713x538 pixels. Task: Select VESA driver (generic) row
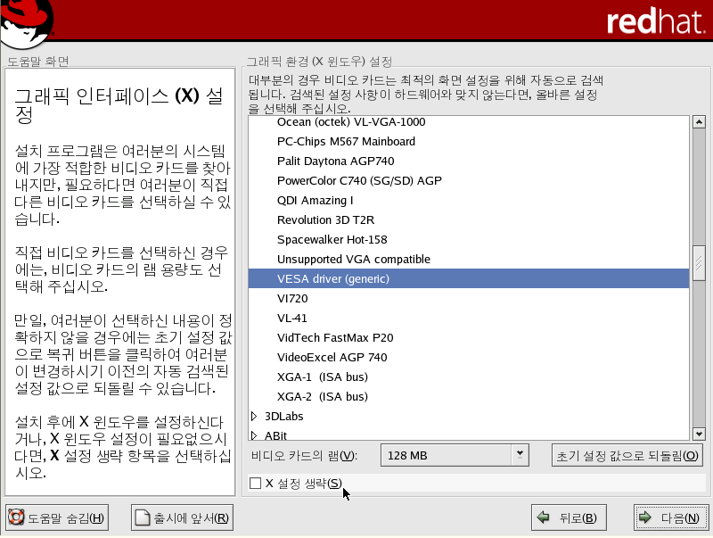click(x=469, y=278)
